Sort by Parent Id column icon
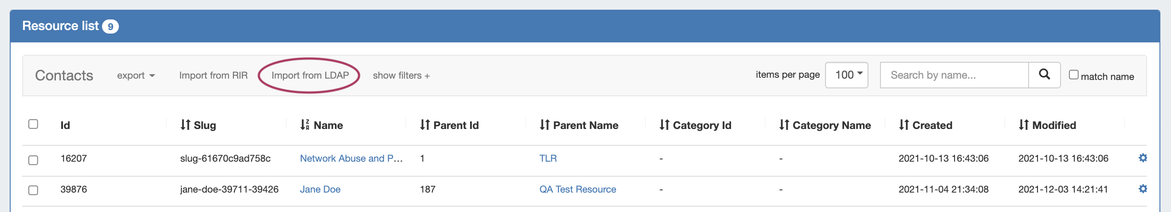This screenshot has height=212, width=1171. pos(424,125)
